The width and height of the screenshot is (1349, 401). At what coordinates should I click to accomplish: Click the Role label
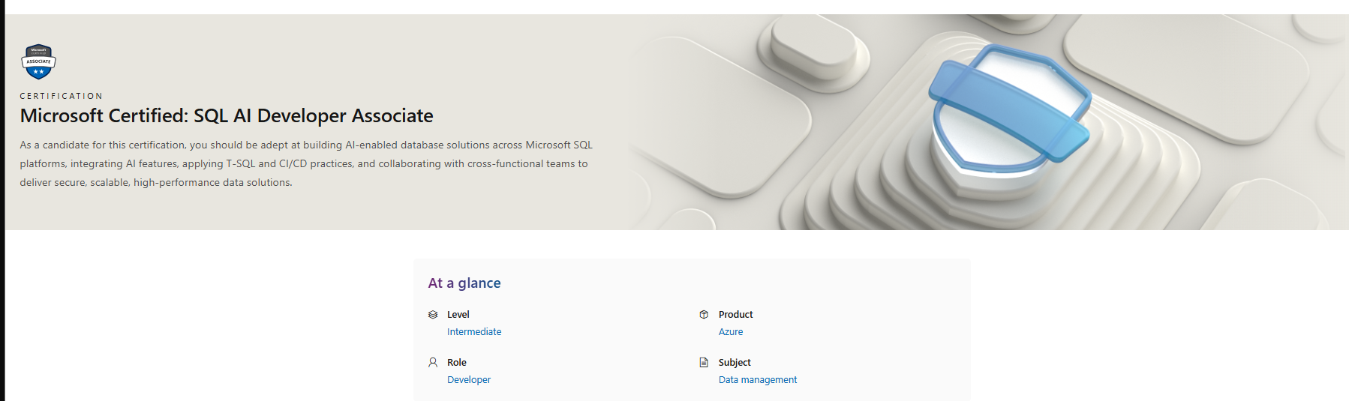(x=457, y=363)
